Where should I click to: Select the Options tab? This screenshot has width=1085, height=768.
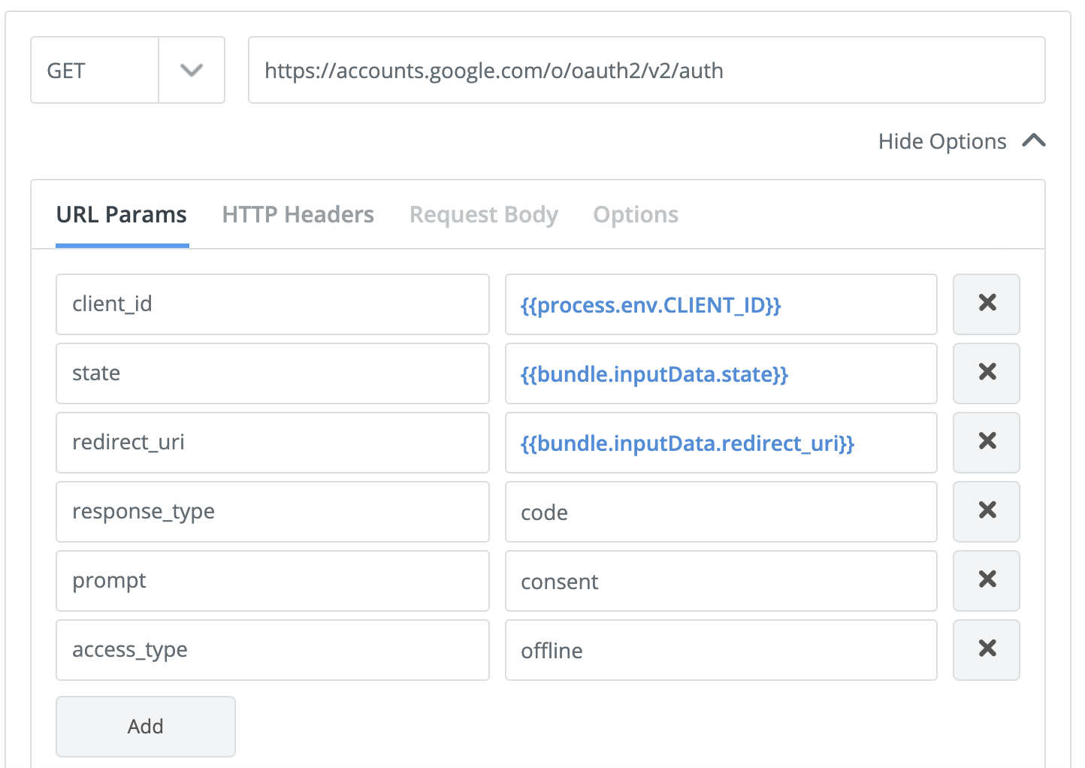click(x=636, y=215)
